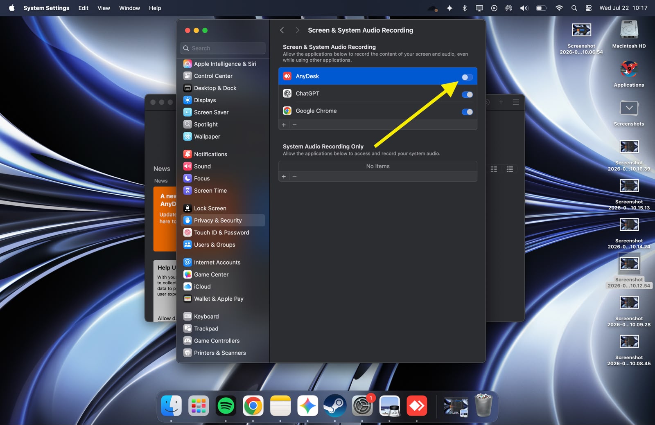Add an app to Screen Recording list

click(284, 125)
